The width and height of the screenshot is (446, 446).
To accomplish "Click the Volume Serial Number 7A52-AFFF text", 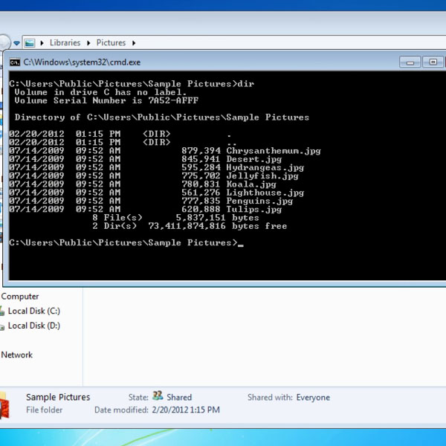I will 106,100.
